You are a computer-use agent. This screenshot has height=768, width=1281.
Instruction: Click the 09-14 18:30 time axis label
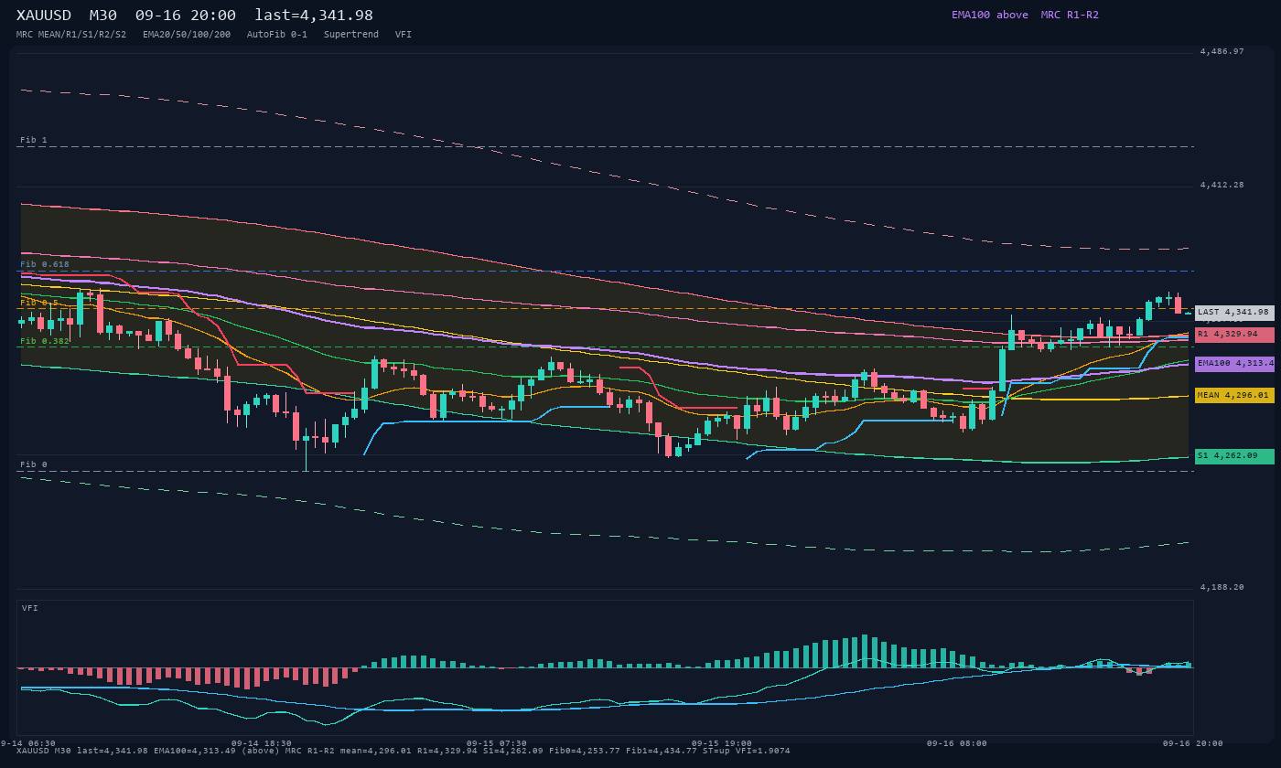(262, 743)
